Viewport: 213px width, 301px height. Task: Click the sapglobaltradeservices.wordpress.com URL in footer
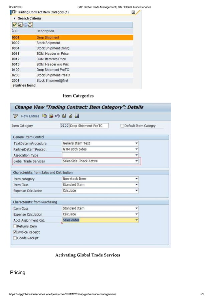click(x=63, y=294)
